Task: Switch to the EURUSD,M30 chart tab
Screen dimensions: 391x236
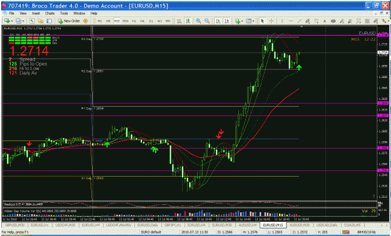Action: point(222,225)
